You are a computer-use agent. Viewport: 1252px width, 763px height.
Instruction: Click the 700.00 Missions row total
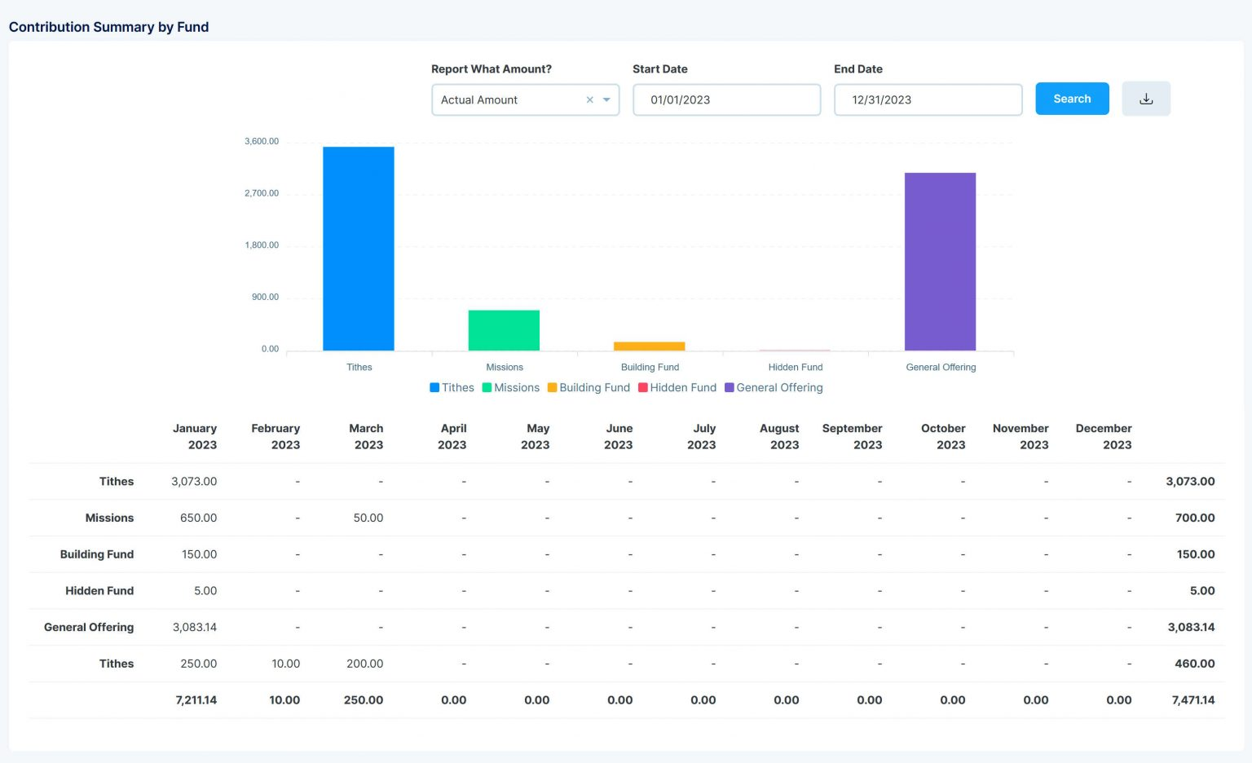tap(1195, 518)
